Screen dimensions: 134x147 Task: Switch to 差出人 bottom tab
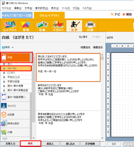click(50, 144)
